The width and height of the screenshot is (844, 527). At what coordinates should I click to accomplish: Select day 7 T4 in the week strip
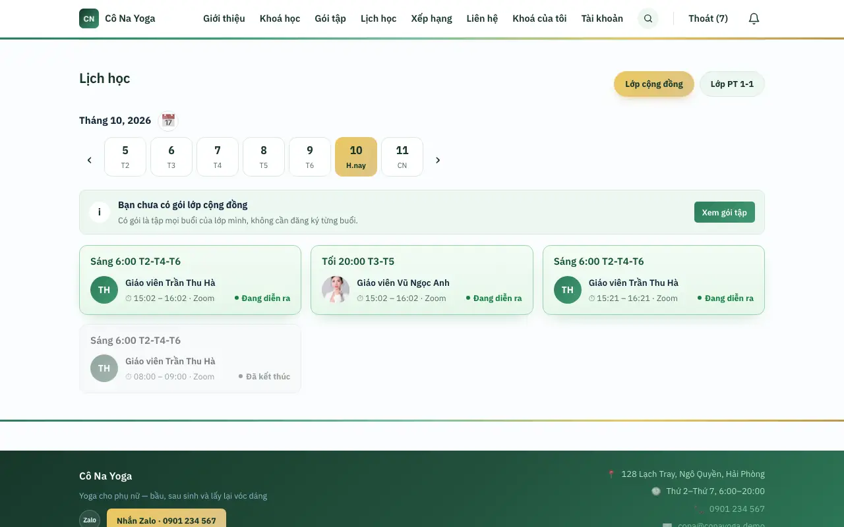tap(218, 157)
